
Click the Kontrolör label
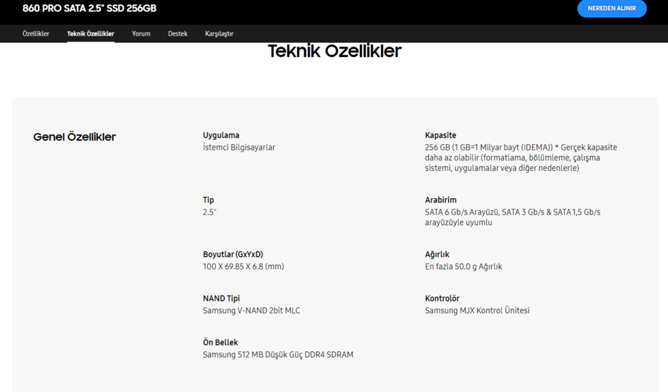[x=442, y=298]
